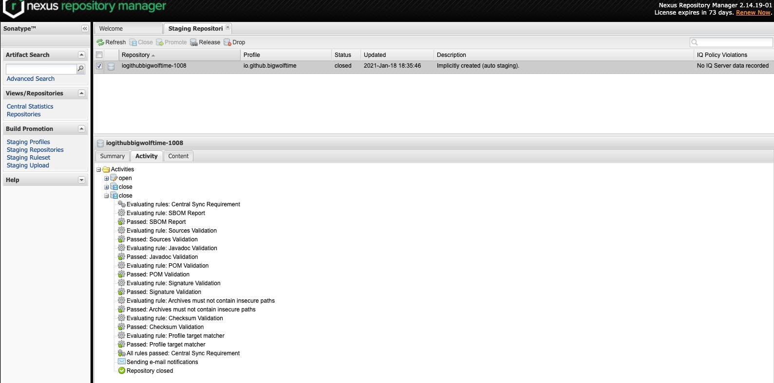Click the icon of the collapsed close activity
Image resolution: width=774 pixels, height=383 pixels.
(114, 187)
